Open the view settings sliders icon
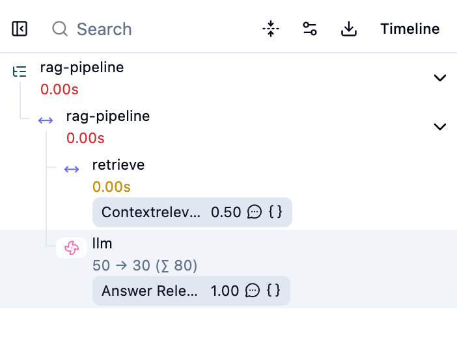 click(x=310, y=29)
